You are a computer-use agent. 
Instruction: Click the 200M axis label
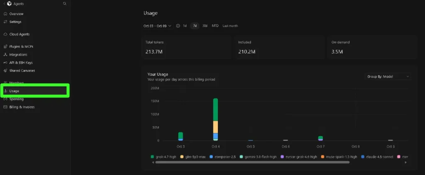click(155, 88)
